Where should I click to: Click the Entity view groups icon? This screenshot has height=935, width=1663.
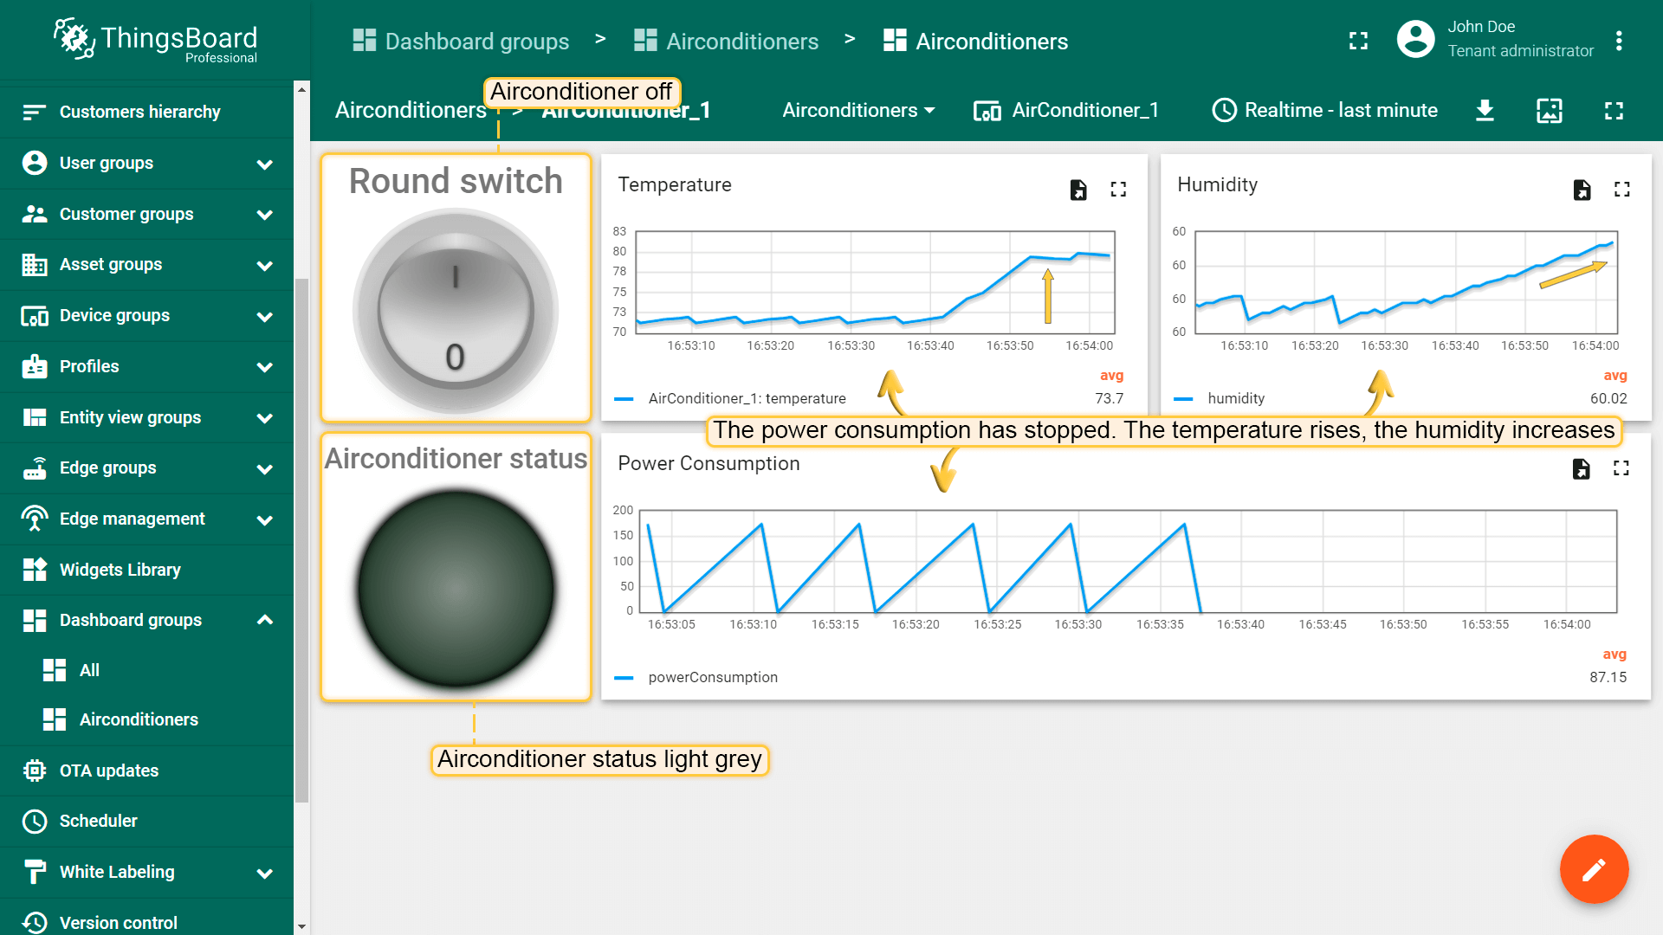(x=35, y=417)
